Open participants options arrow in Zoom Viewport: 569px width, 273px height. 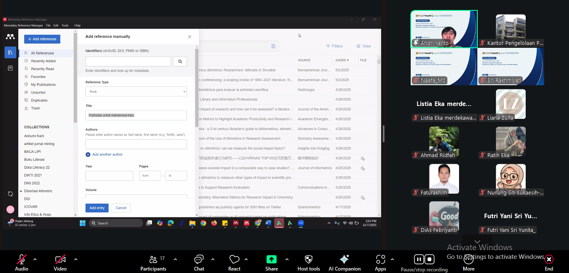tap(175, 259)
